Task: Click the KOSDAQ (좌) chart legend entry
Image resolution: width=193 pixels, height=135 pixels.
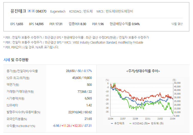Action: [x=139, y=123]
